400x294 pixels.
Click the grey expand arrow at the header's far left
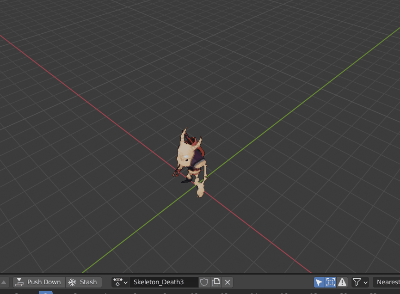[x=4, y=282]
